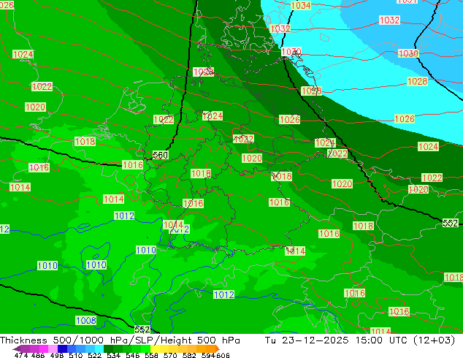Click the legend value '606'
The height and width of the screenshot is (358, 463).
pyautogui.click(x=222, y=355)
